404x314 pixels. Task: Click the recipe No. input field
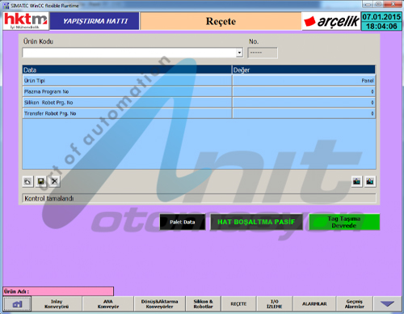point(263,53)
